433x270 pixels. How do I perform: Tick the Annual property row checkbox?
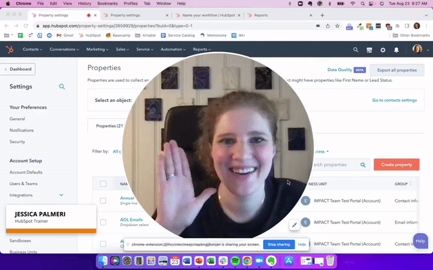[103, 200]
